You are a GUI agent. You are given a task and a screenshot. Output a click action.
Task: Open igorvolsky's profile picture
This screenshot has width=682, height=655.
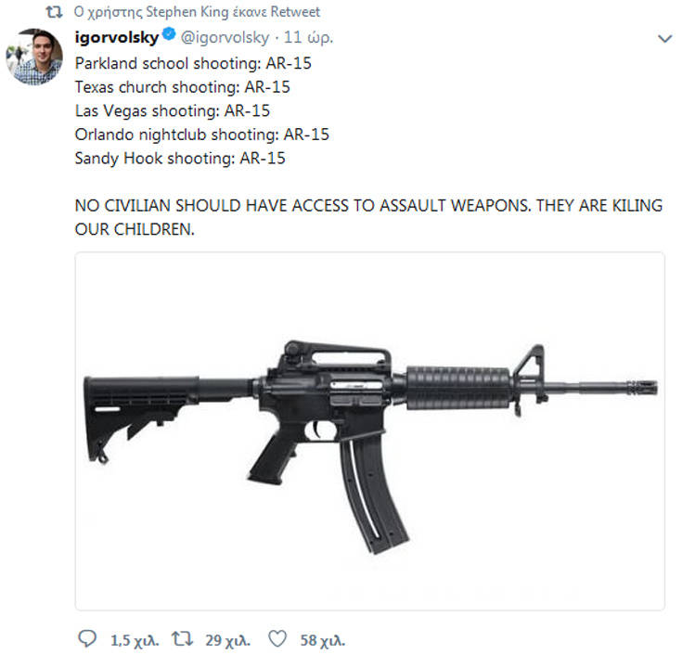(x=37, y=58)
